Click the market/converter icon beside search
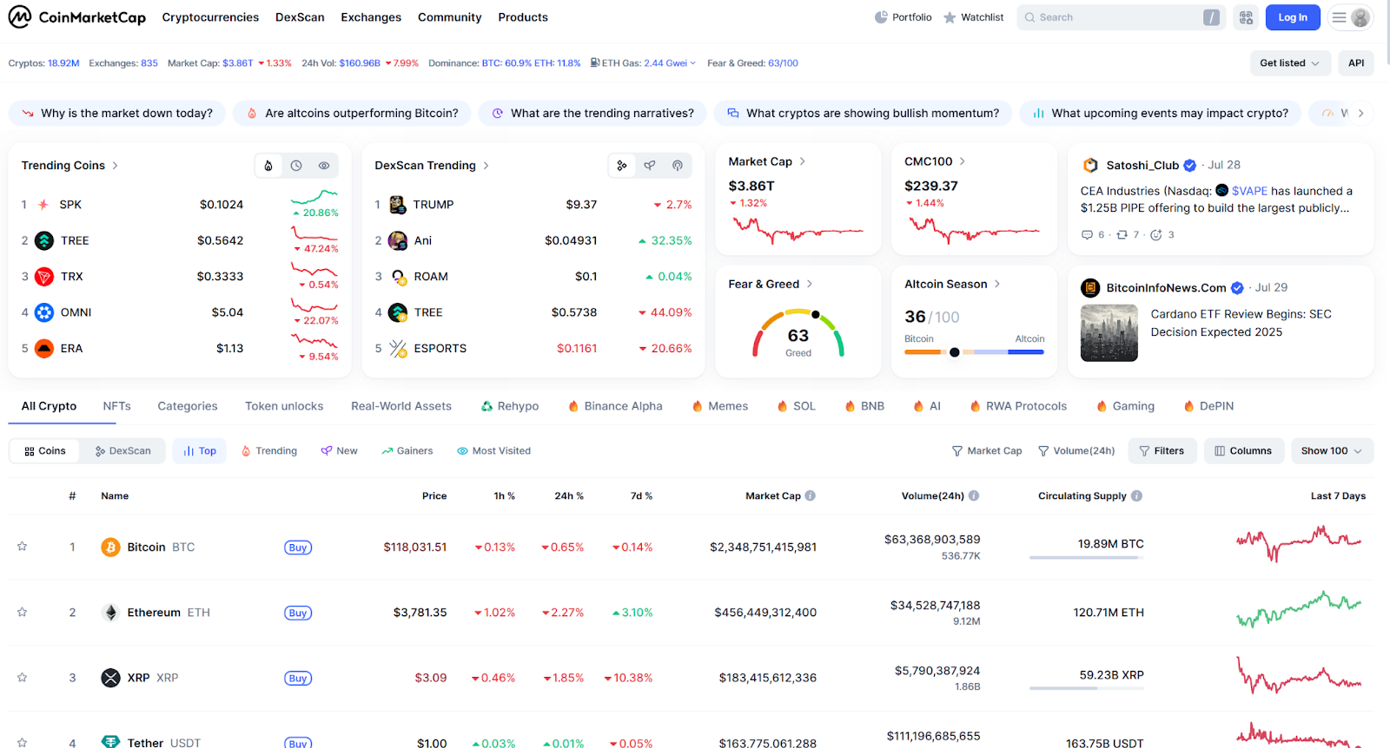 point(1246,17)
